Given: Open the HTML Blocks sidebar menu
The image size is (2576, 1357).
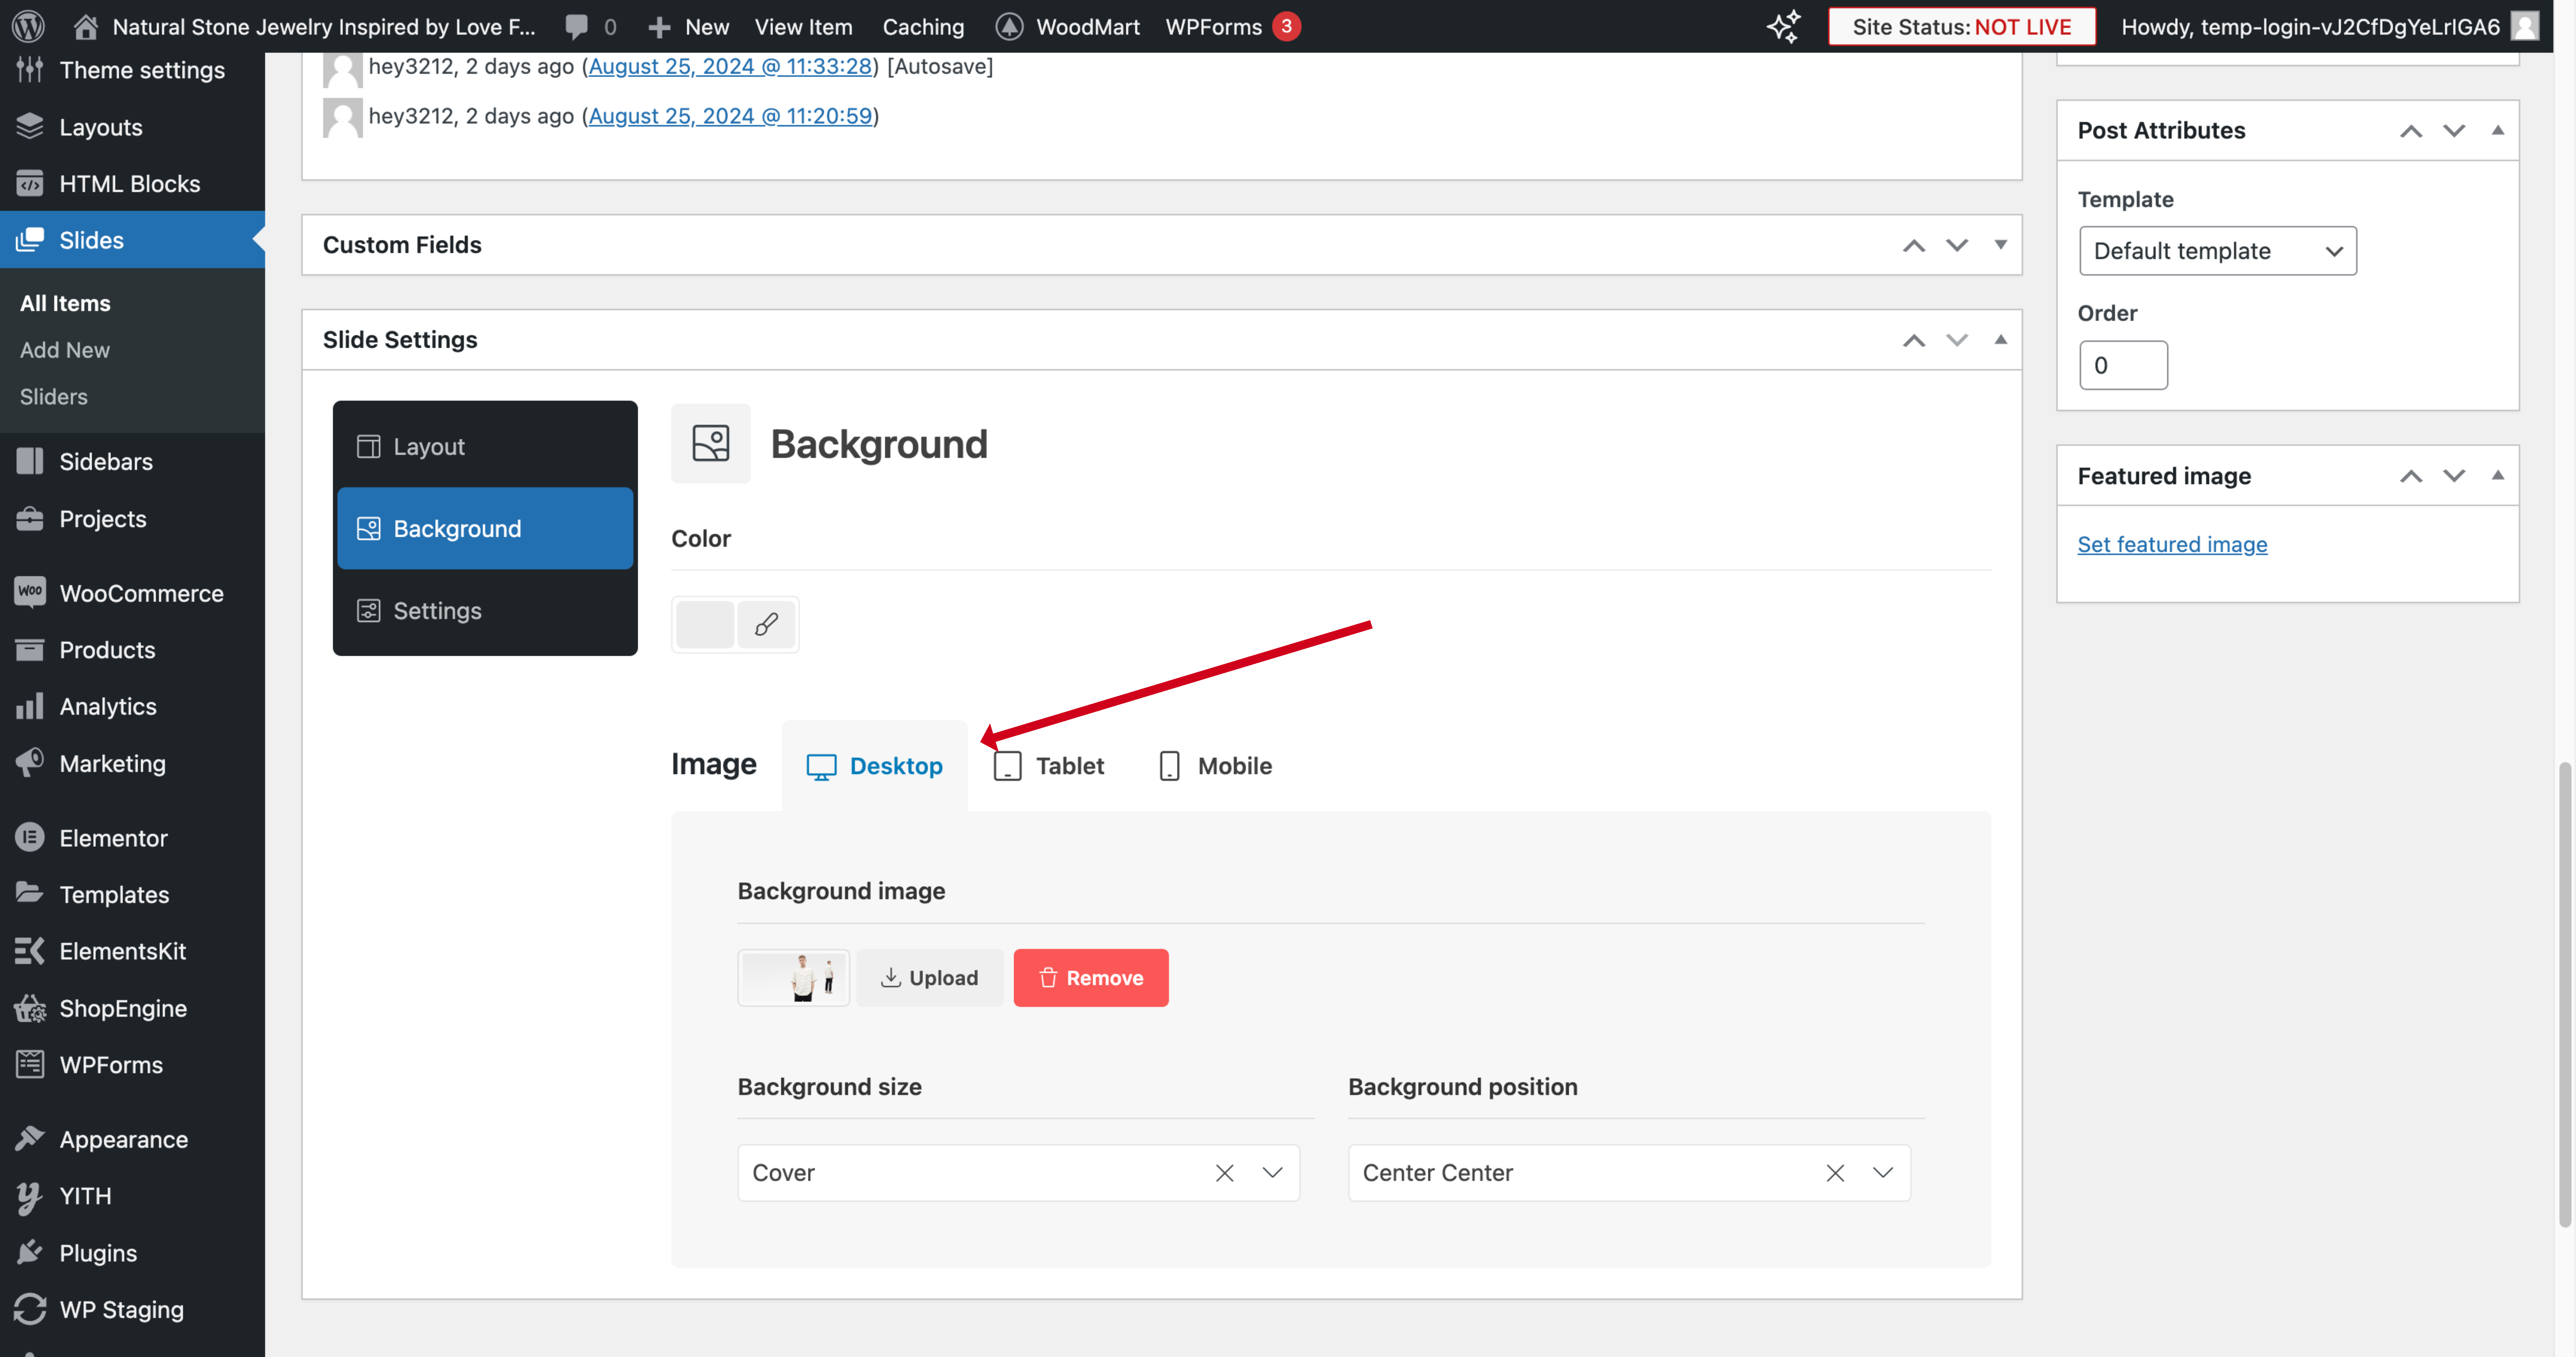Looking at the screenshot, I should (132, 183).
